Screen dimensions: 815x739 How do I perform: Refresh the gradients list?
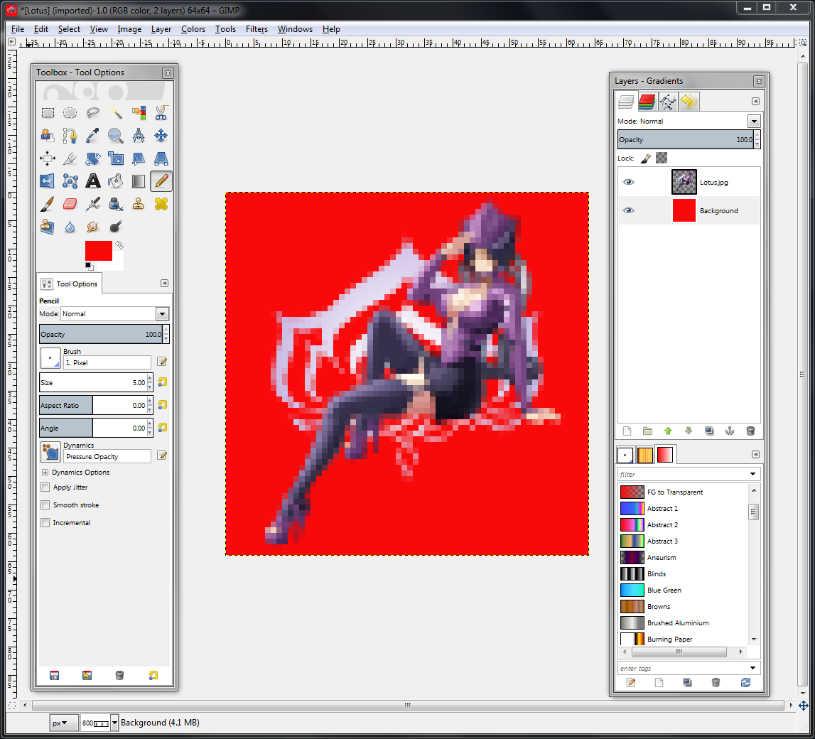click(x=745, y=682)
